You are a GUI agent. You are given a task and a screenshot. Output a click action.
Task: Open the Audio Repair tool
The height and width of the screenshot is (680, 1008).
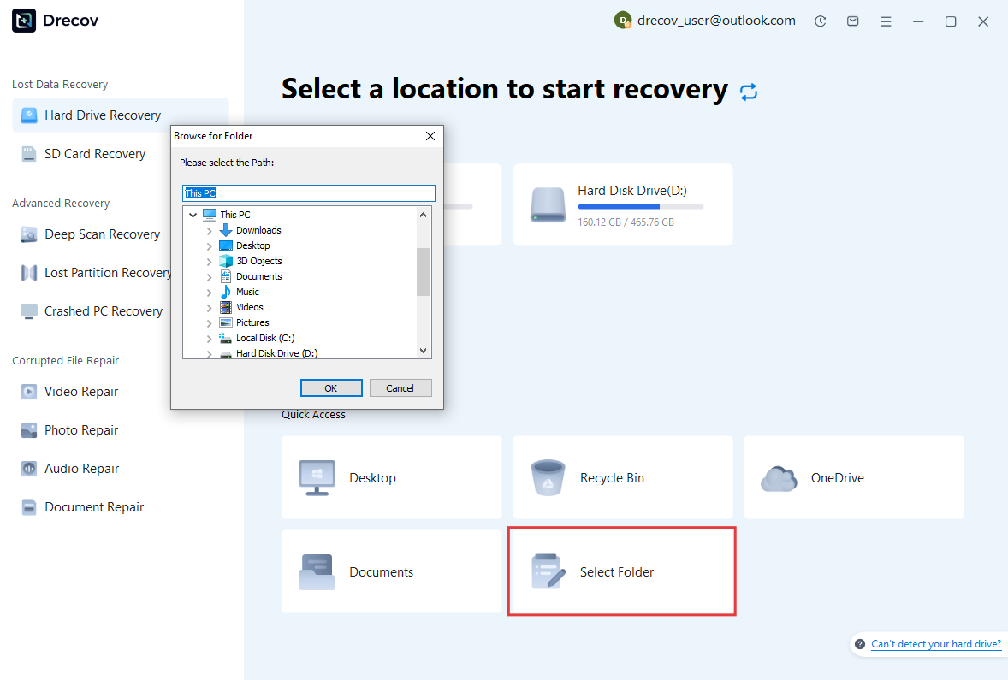(x=80, y=468)
